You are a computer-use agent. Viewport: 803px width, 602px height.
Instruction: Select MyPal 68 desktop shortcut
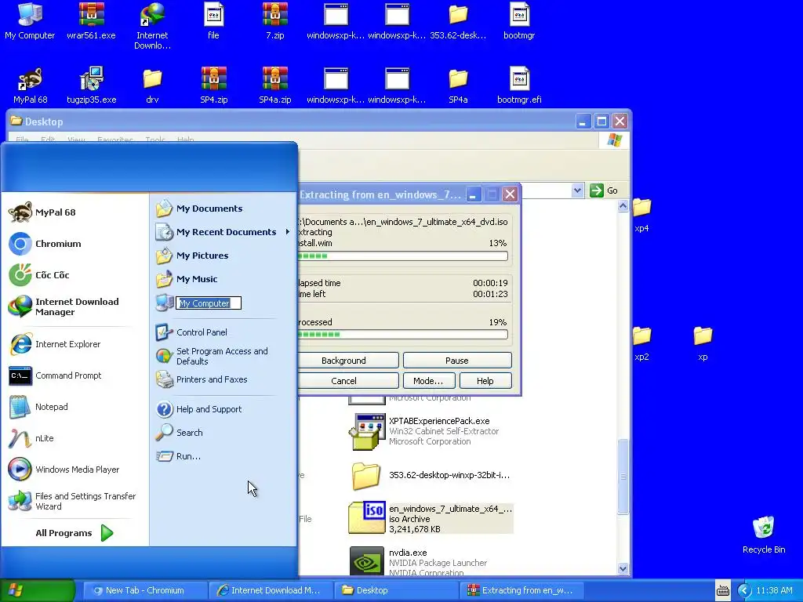(x=31, y=85)
